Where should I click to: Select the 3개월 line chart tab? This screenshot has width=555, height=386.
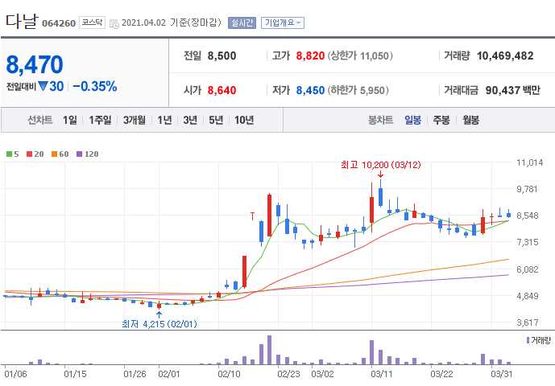click(x=135, y=120)
